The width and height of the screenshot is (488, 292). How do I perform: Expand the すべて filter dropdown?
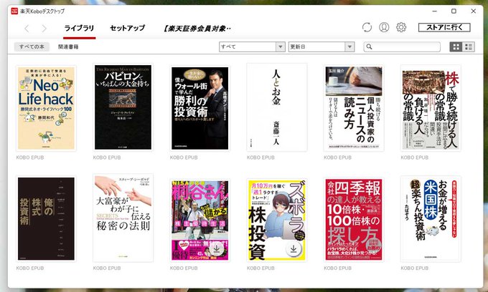coord(252,47)
